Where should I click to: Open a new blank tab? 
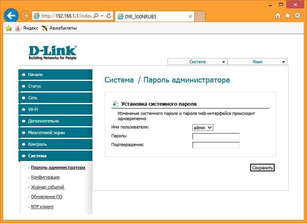click(x=200, y=16)
